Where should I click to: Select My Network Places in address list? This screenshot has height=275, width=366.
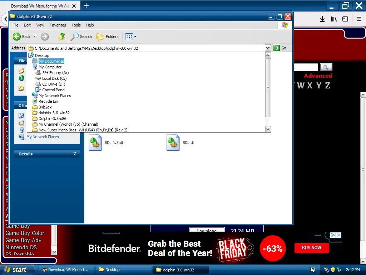(55, 96)
